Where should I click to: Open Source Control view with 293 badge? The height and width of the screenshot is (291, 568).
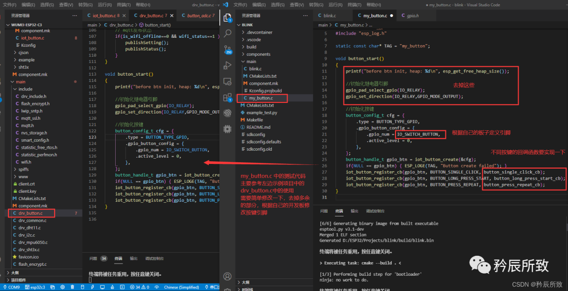click(x=228, y=49)
